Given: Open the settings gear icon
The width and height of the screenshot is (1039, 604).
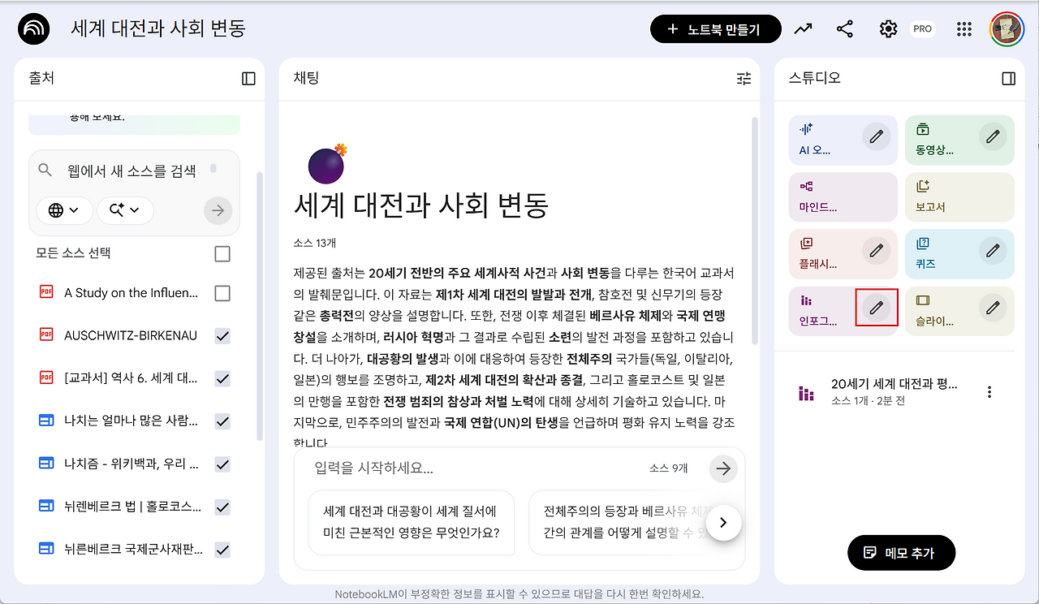Looking at the screenshot, I should 888,29.
